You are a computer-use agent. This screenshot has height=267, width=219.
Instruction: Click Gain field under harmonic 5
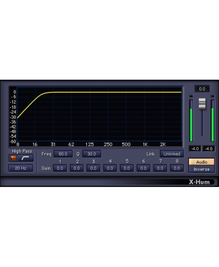tap(127, 168)
